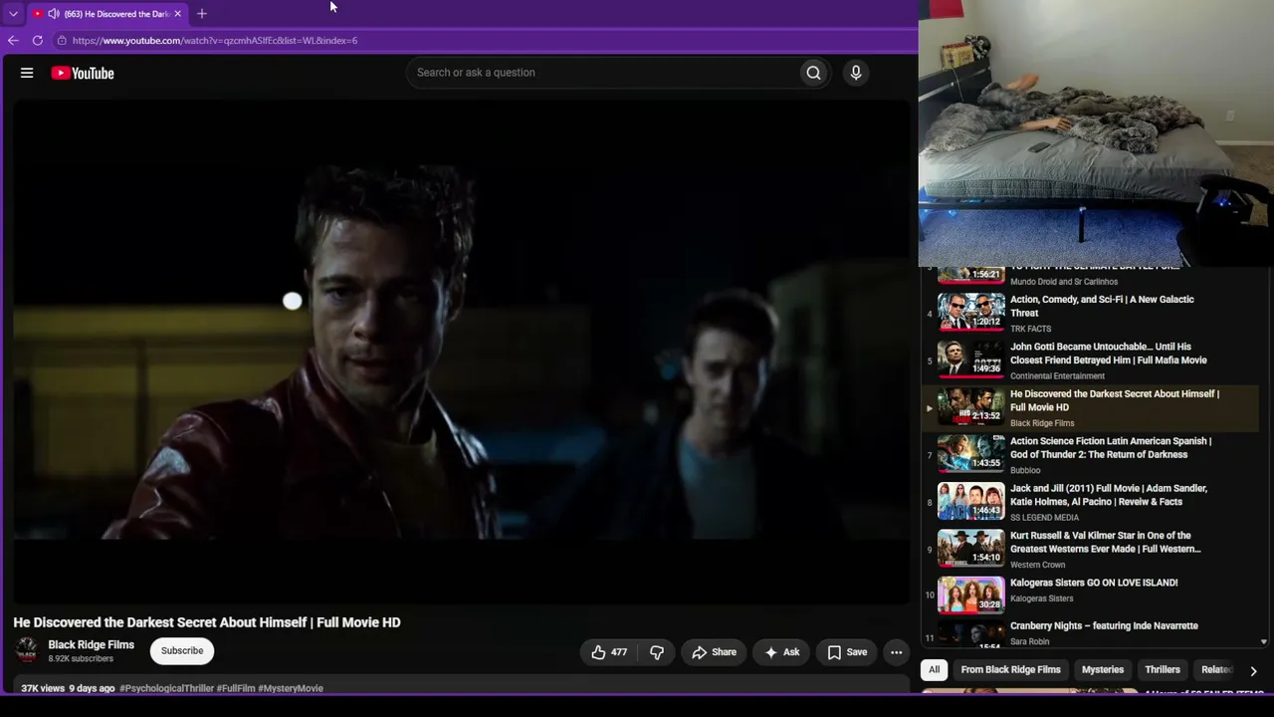
Task: Open Black Ridge Films channel name under the title
Action: [x=92, y=645]
